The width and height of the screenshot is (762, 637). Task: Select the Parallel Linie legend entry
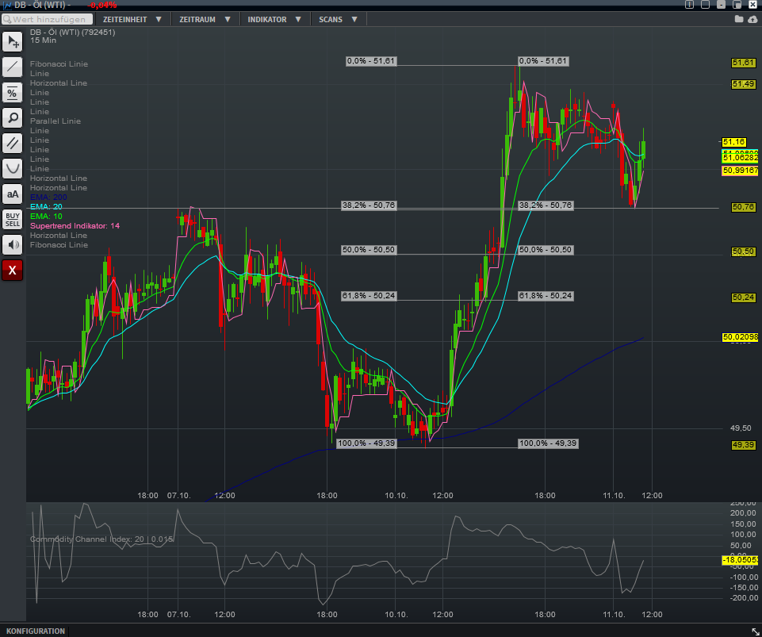tap(56, 121)
